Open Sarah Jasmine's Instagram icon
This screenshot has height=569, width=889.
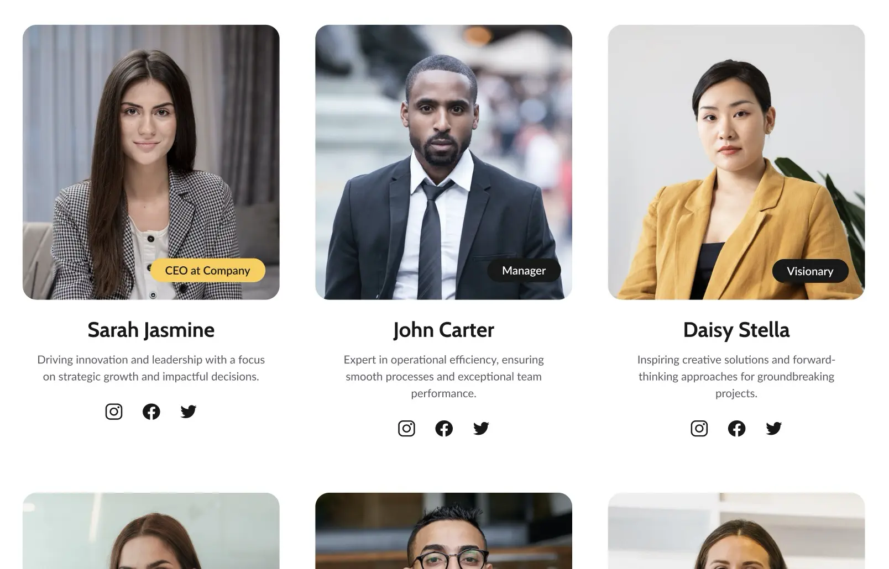[x=114, y=412]
